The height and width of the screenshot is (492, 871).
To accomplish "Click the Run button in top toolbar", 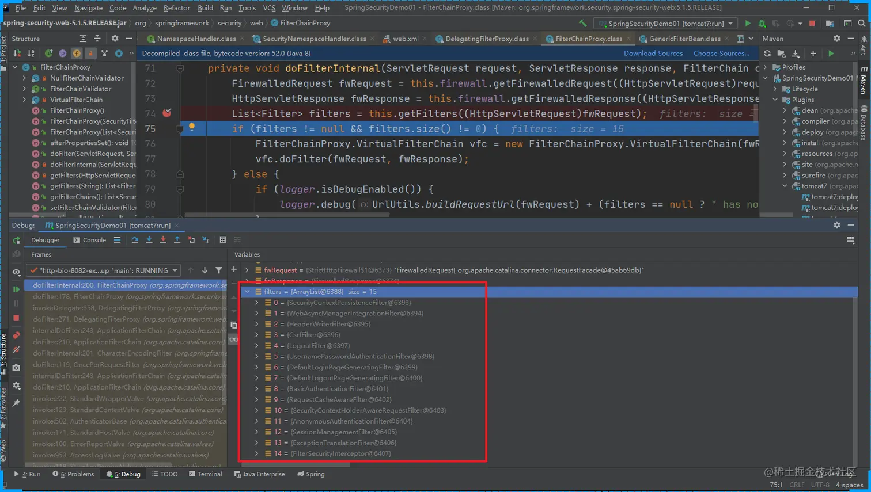I will click(748, 24).
